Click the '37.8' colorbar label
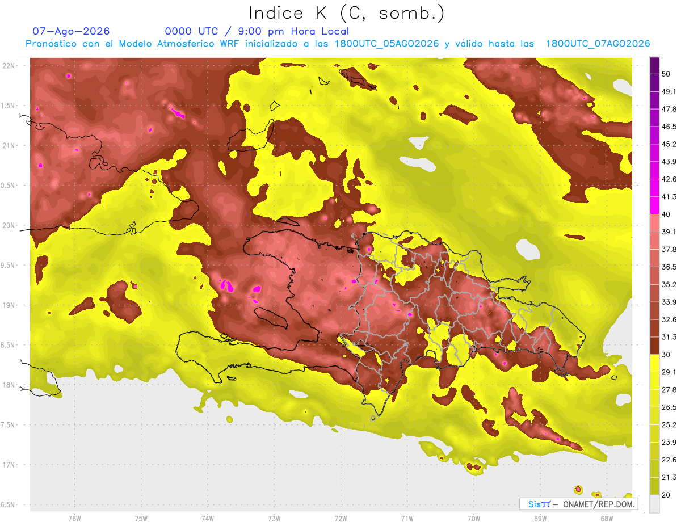This screenshot has width=681, height=526. 669,249
